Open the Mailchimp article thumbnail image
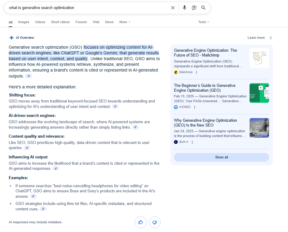This screenshot has height=232, width=288. 259,58
